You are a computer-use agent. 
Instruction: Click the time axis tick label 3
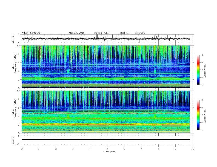73,149
